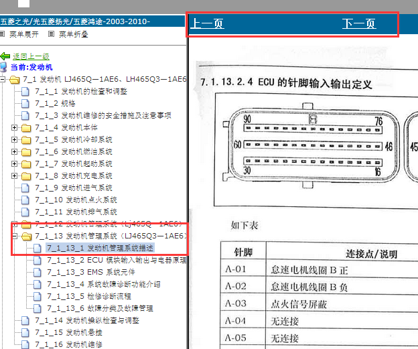The image size is (418, 349).
Task: Open 7_1_10 发动机点火系统 page
Action: coord(76,200)
